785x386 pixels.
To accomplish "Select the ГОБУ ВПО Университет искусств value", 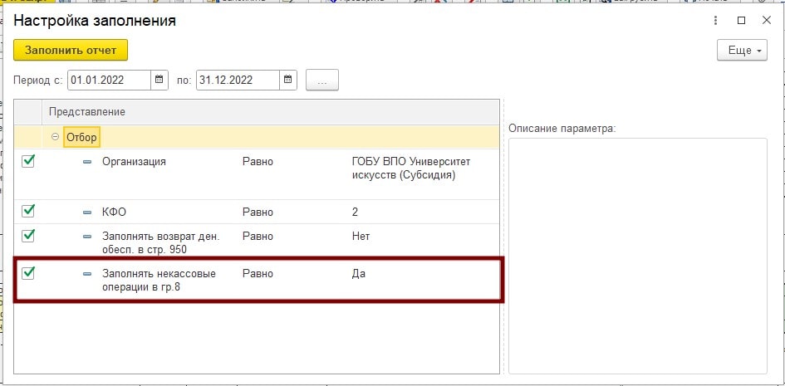I will pyautogui.click(x=410, y=169).
